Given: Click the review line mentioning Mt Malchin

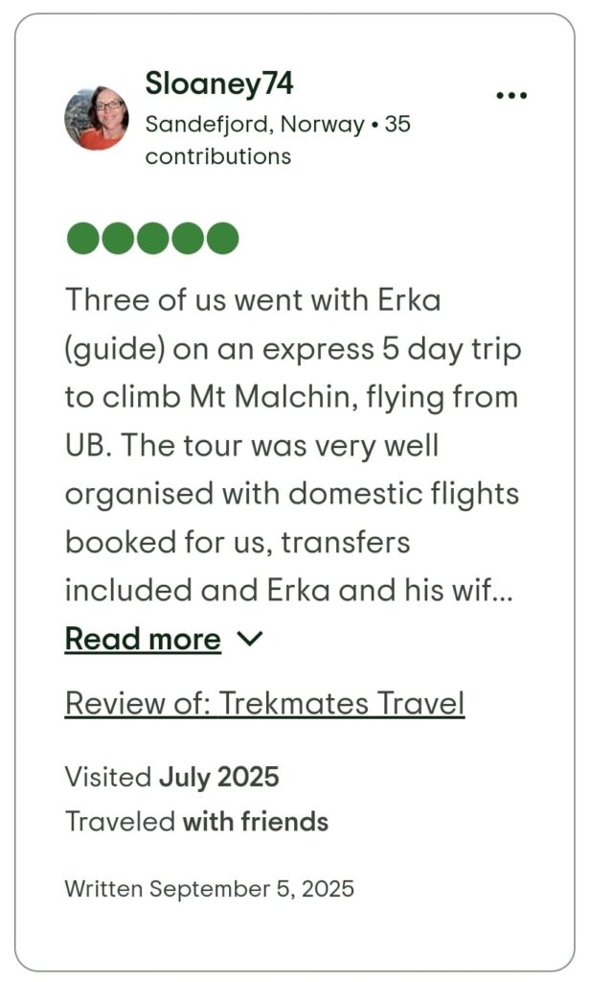Looking at the screenshot, I should [291, 396].
